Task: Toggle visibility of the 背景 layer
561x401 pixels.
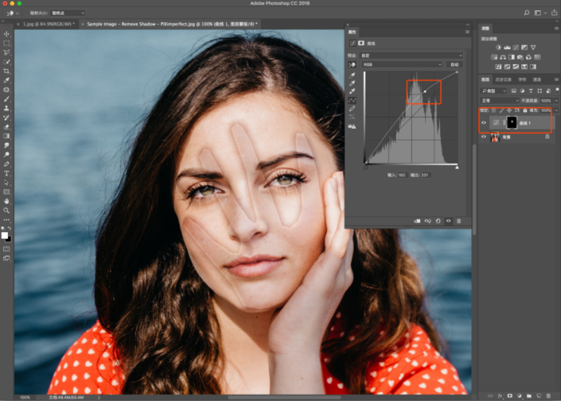Action: point(484,137)
